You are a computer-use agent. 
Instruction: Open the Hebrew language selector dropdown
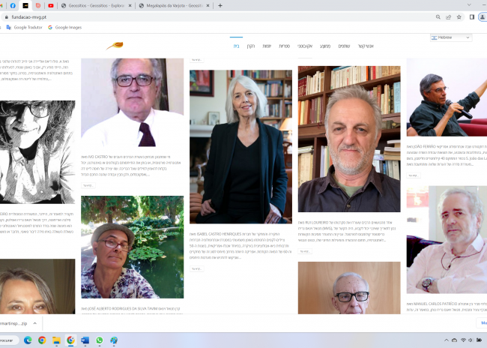pyautogui.click(x=451, y=37)
